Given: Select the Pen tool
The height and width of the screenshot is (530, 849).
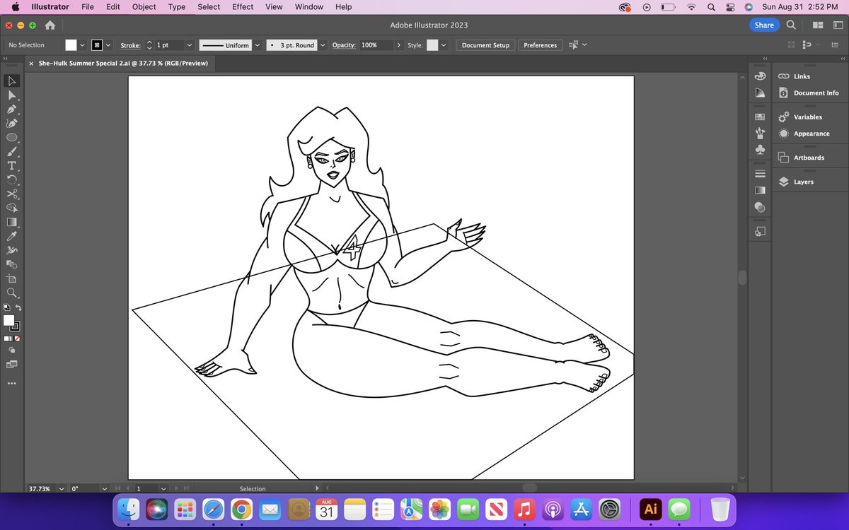Looking at the screenshot, I should [x=11, y=110].
